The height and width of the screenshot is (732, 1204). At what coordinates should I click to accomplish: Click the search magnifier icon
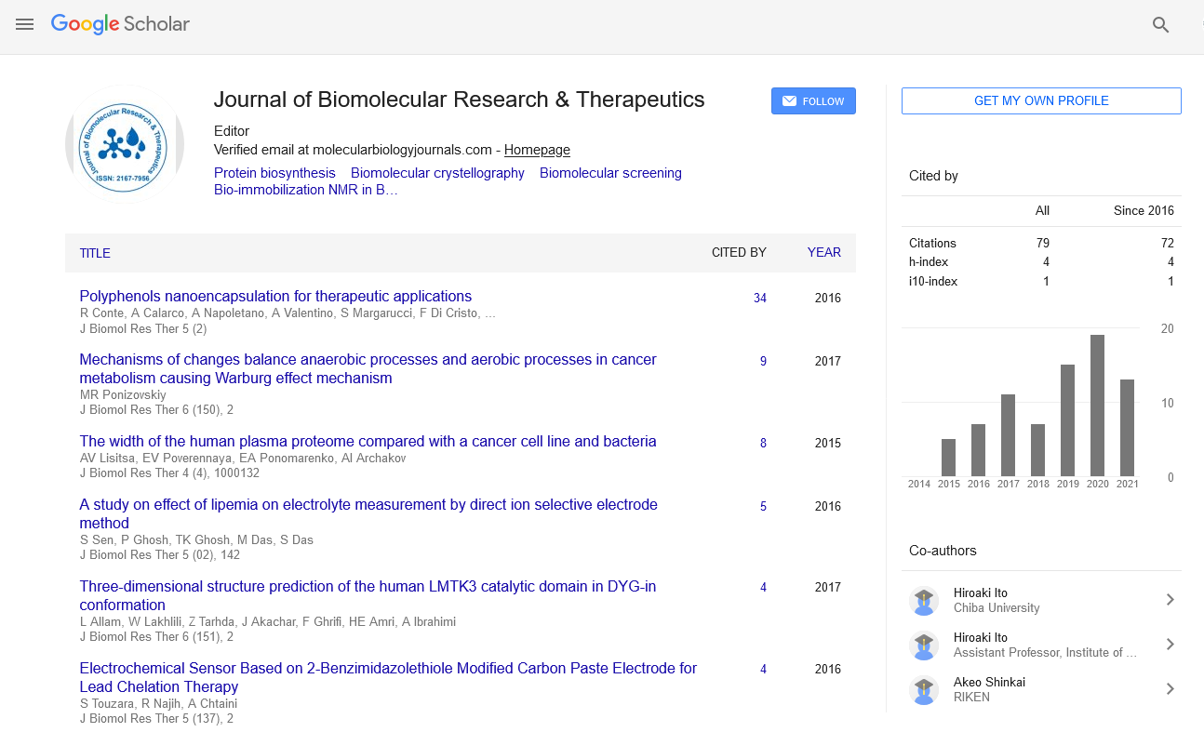[1160, 25]
